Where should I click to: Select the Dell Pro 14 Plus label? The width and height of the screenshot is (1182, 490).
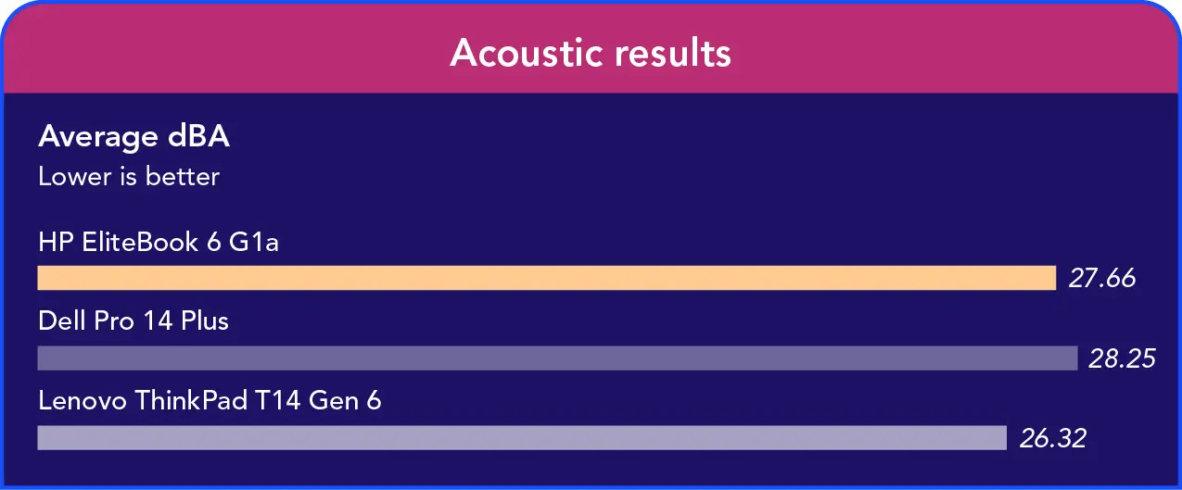click(133, 321)
